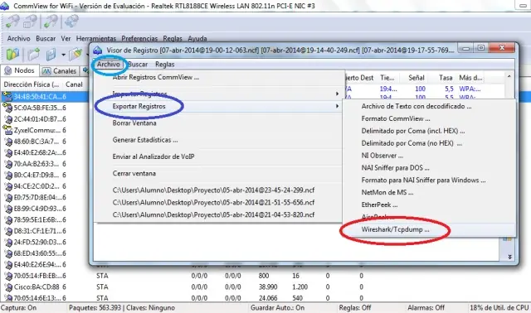
Task: Open Ver menu in the main window
Action: (66, 39)
